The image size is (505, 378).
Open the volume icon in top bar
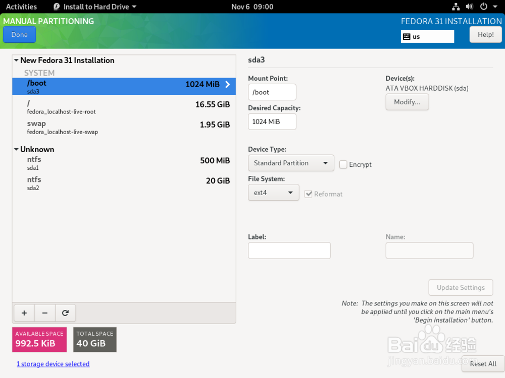tap(470, 7)
